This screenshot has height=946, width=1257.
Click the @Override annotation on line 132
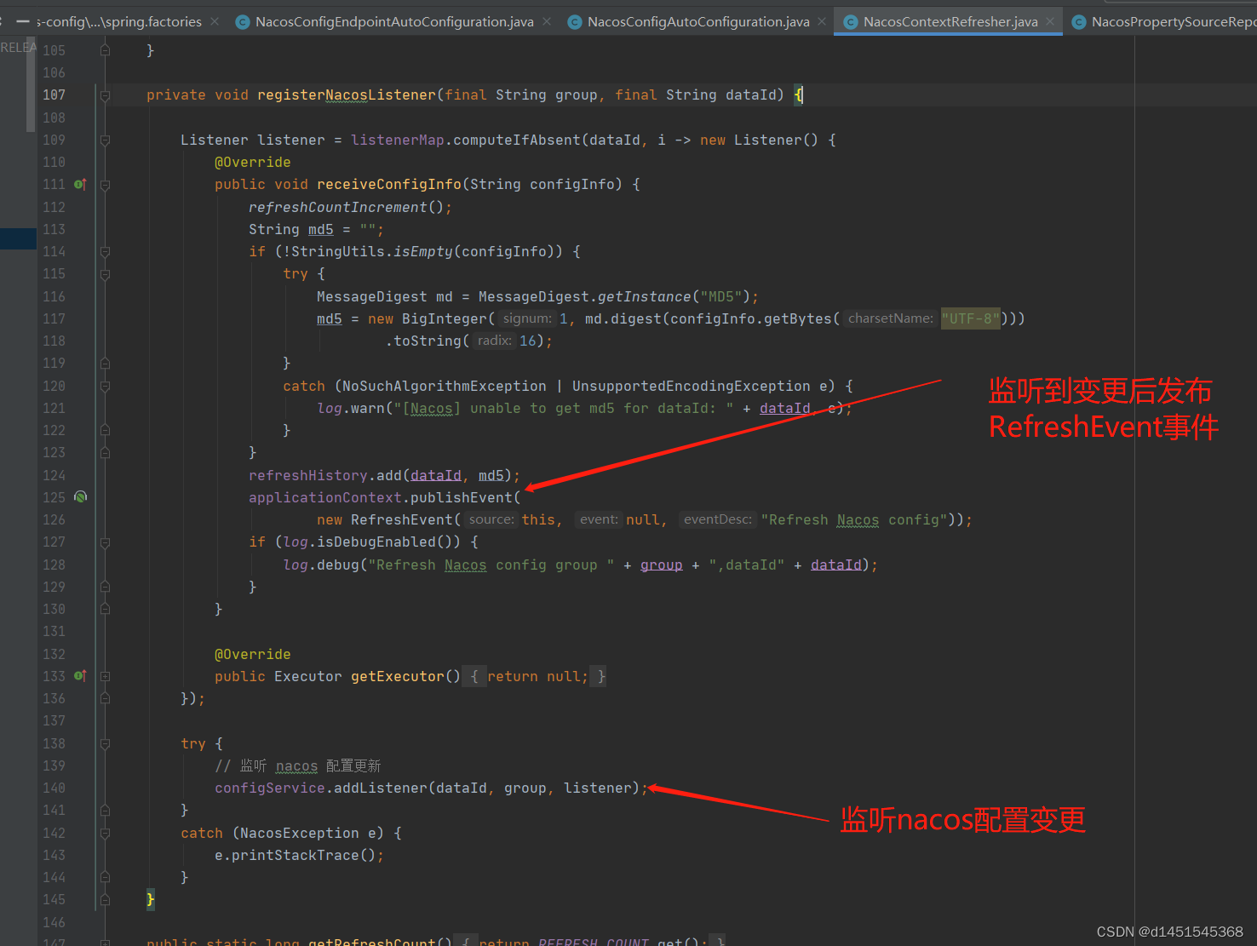point(253,654)
